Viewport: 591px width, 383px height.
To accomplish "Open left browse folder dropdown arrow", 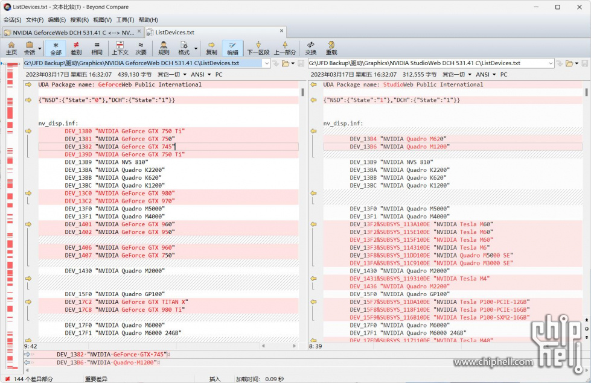I will tap(293, 63).
